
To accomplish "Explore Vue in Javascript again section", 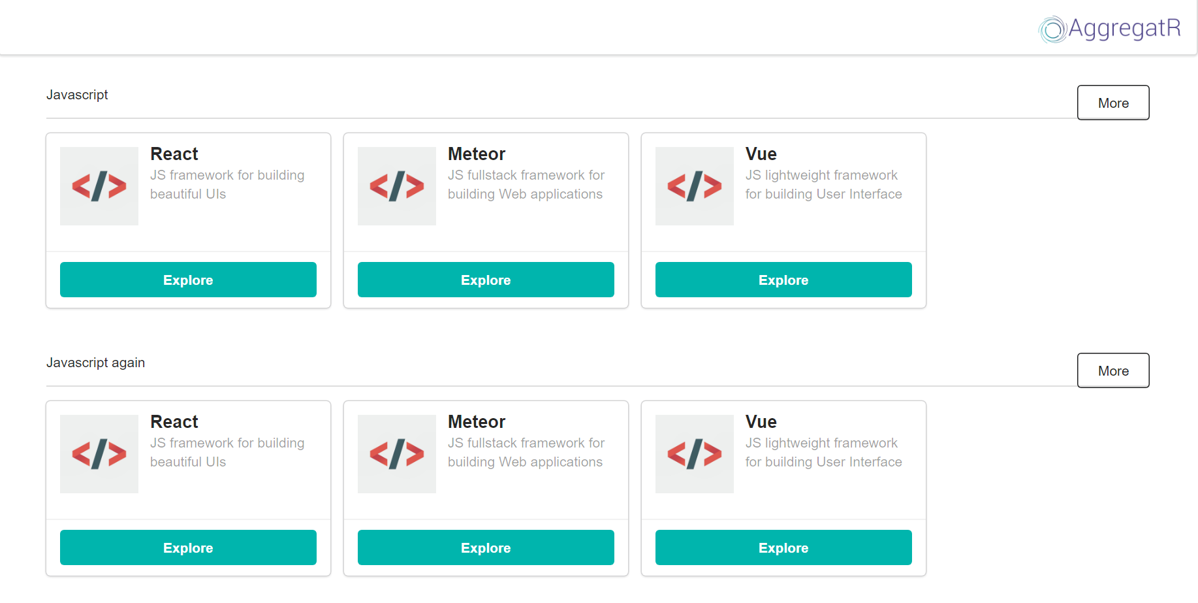I will coord(783,547).
